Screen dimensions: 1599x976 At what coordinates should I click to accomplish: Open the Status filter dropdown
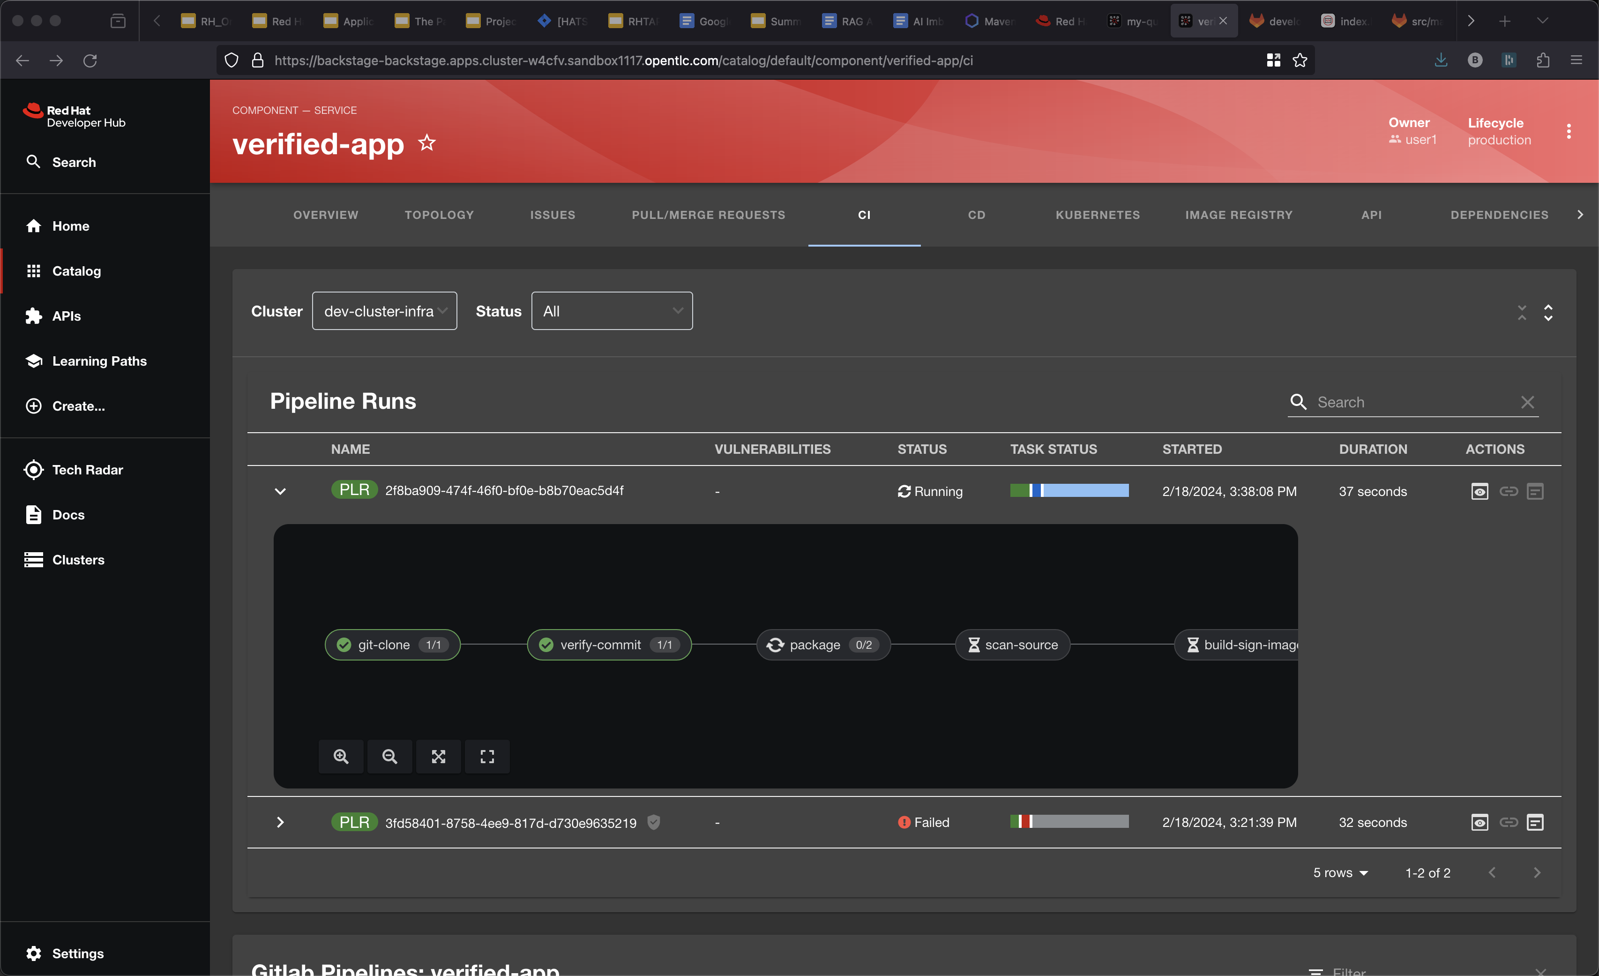pos(611,311)
